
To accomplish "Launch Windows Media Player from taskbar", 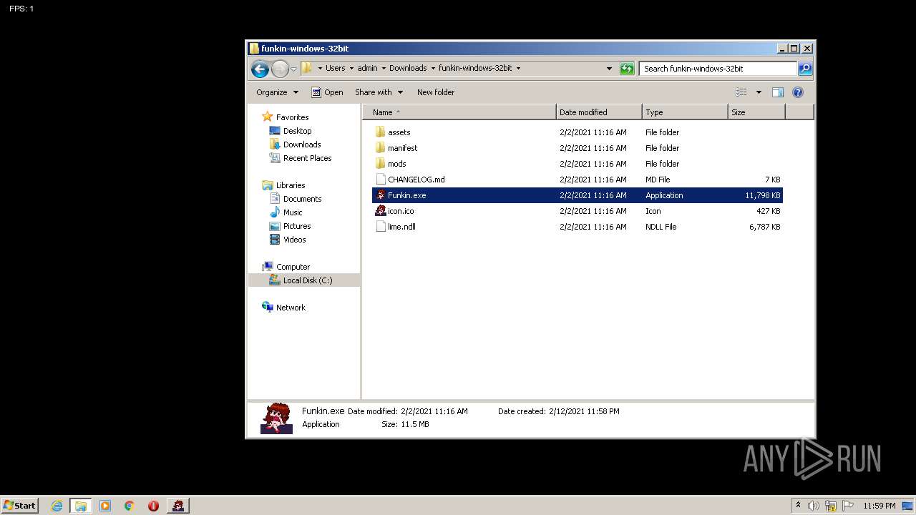I will coord(105,506).
